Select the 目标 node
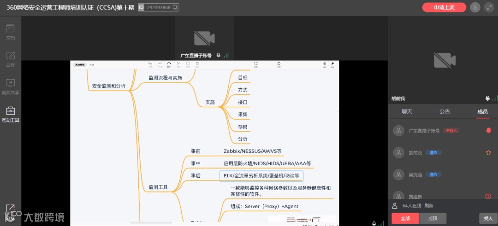 pyautogui.click(x=243, y=78)
